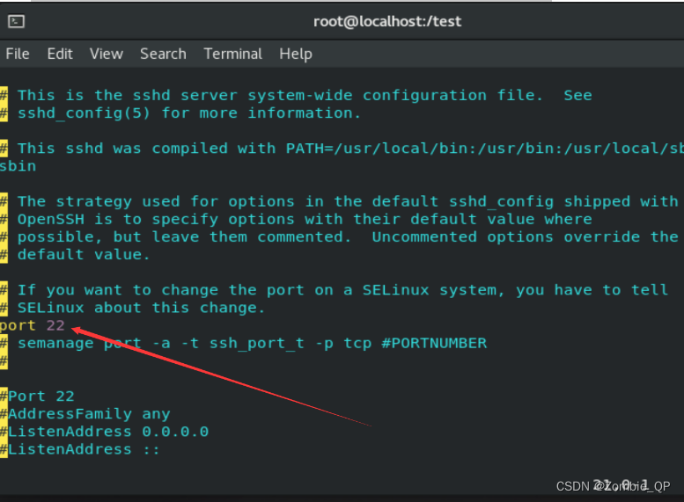Click the title text root@localhost:/test
The height and width of the screenshot is (502, 684).
387,21
